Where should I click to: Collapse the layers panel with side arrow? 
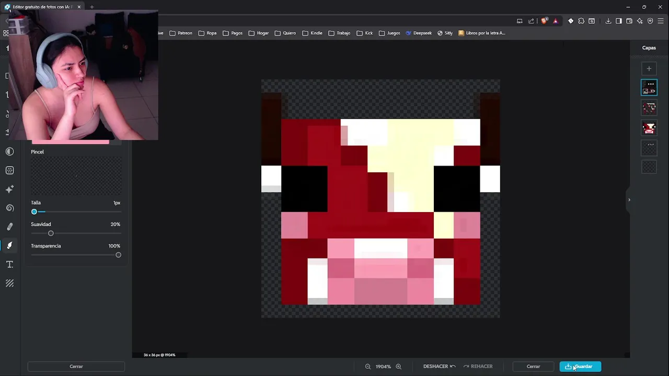coord(629,199)
